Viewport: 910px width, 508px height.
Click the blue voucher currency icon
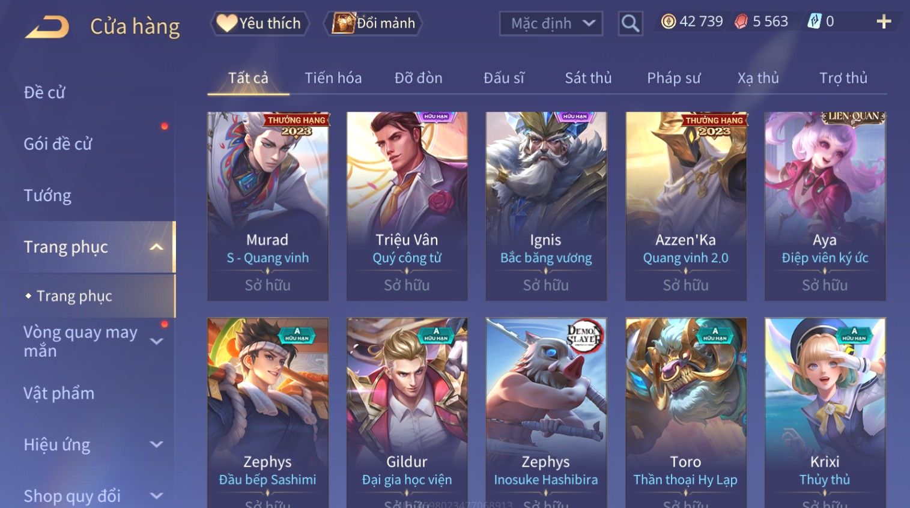(814, 22)
